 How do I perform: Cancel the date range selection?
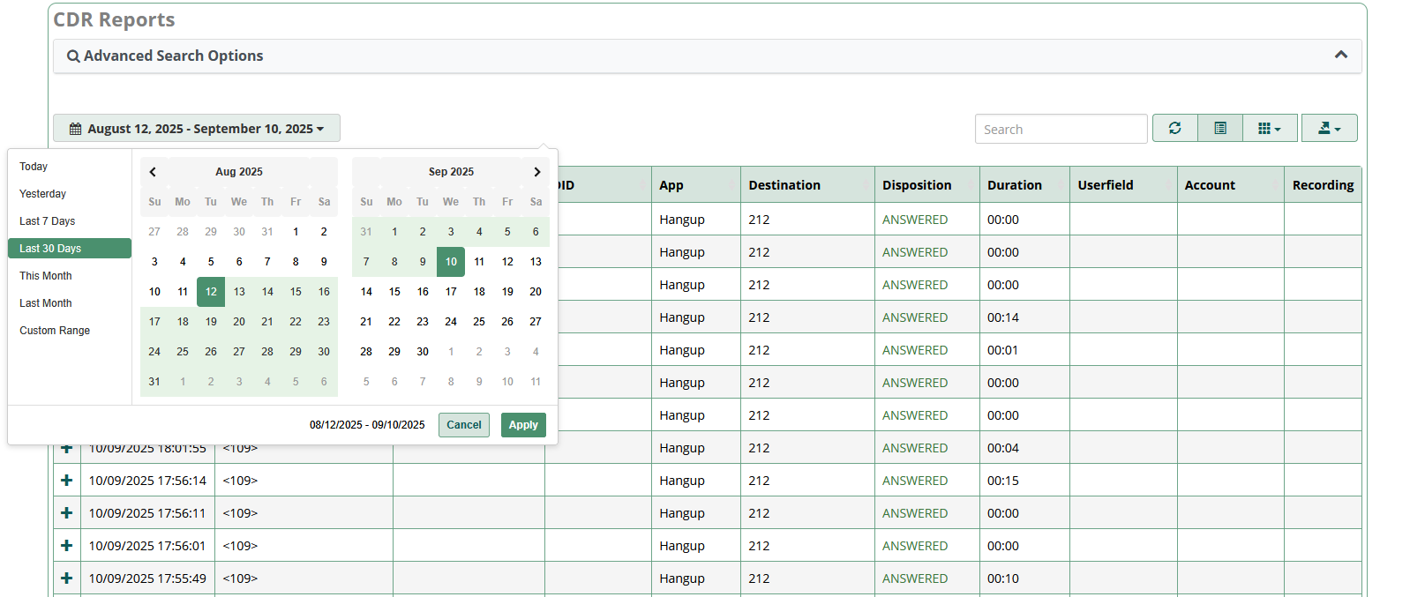(463, 425)
